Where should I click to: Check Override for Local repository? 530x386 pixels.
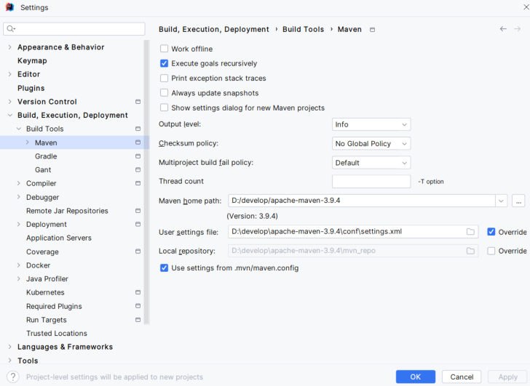coord(491,251)
